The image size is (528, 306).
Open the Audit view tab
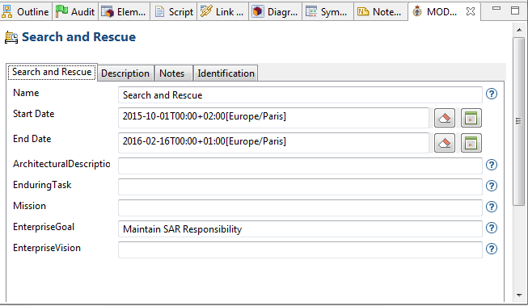coord(75,12)
